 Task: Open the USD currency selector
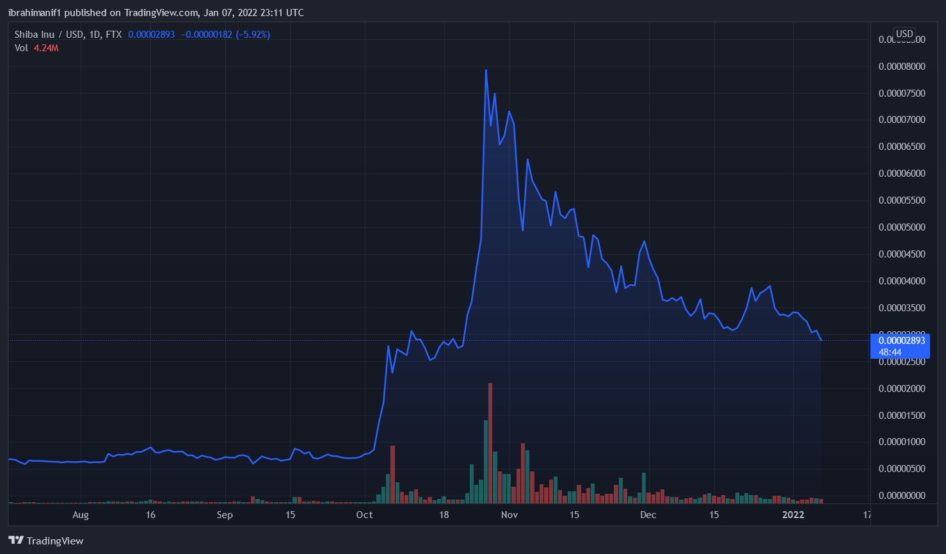click(x=904, y=34)
